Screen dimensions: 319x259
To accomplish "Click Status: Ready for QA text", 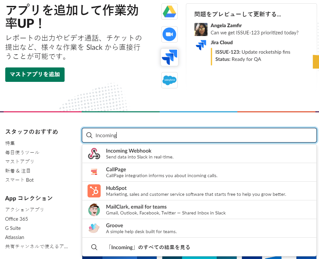I will 238,59.
